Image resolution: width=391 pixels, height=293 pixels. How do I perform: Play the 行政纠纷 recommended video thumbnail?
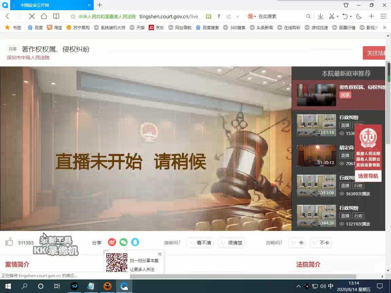pos(316,125)
